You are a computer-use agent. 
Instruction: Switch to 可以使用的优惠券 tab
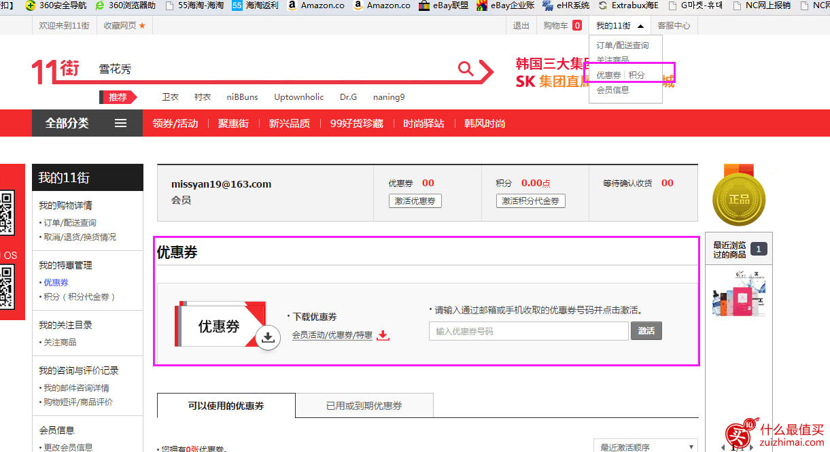tap(226, 405)
